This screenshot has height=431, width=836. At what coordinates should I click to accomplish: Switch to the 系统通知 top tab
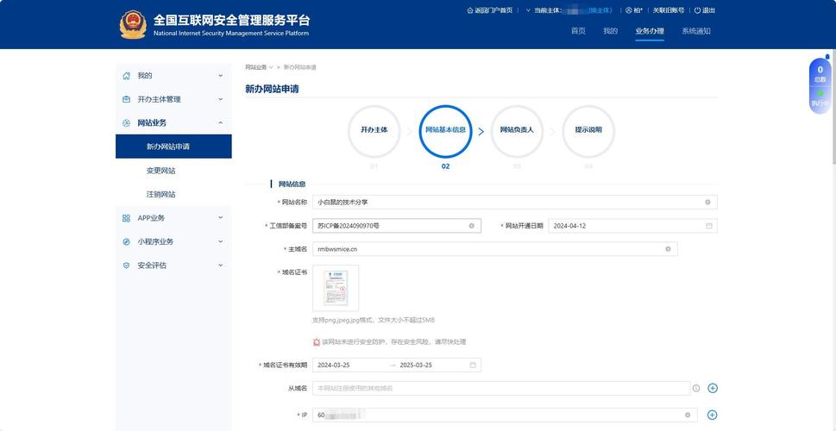tap(695, 31)
